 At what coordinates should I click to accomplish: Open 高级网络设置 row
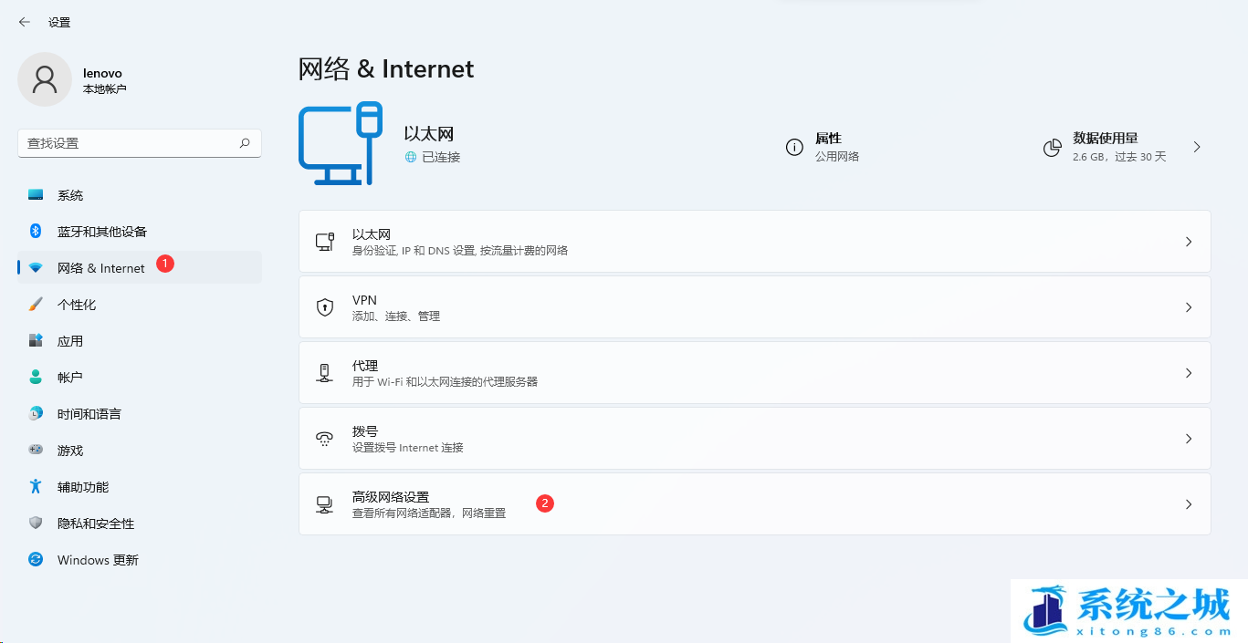point(754,504)
